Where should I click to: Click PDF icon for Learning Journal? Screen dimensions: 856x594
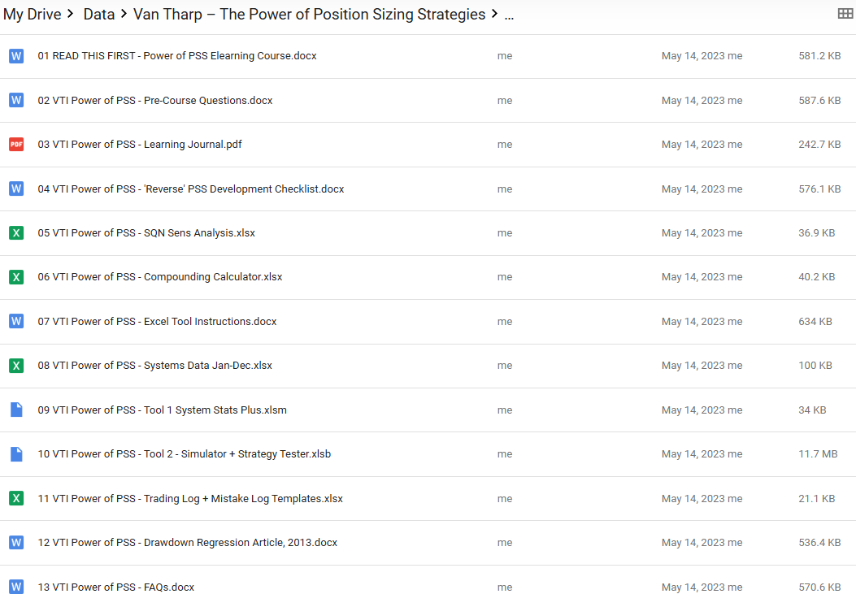pos(16,145)
